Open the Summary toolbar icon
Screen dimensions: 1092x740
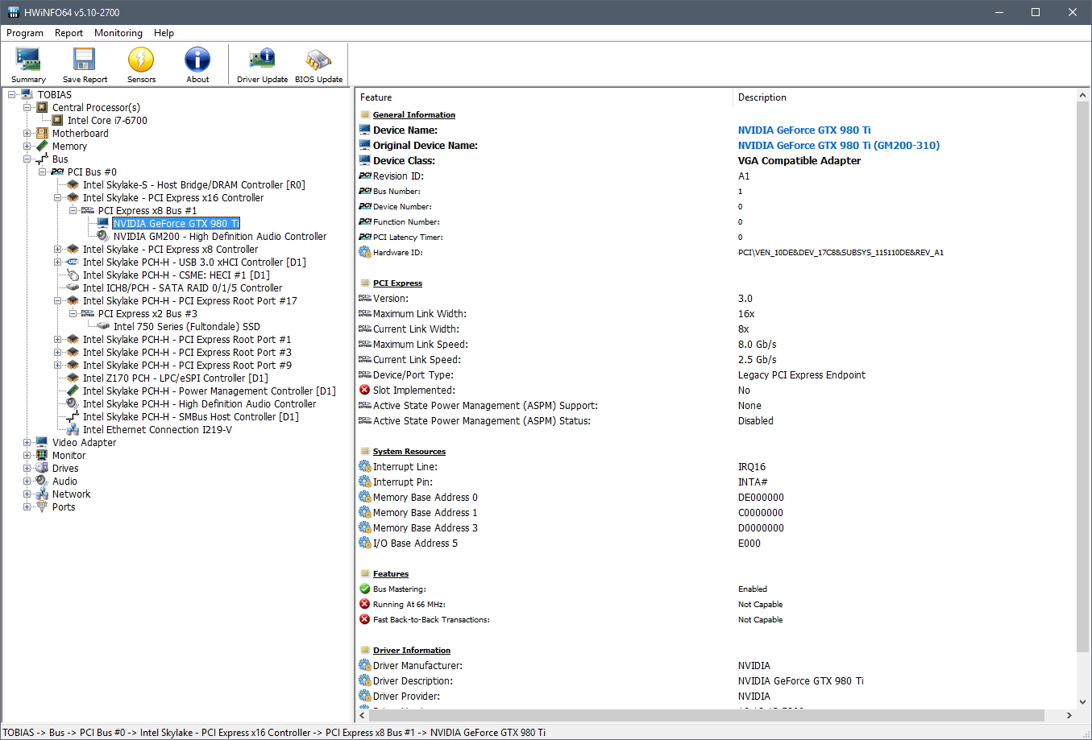click(x=28, y=64)
